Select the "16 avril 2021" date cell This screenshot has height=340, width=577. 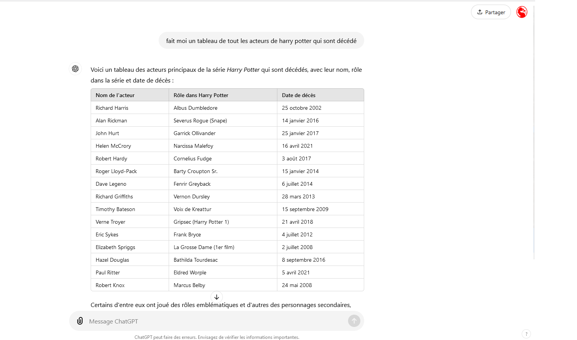[297, 146]
